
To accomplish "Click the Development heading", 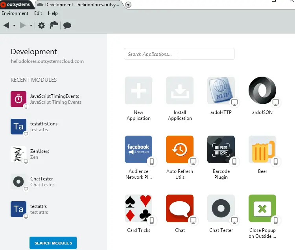I will point(34,52).
